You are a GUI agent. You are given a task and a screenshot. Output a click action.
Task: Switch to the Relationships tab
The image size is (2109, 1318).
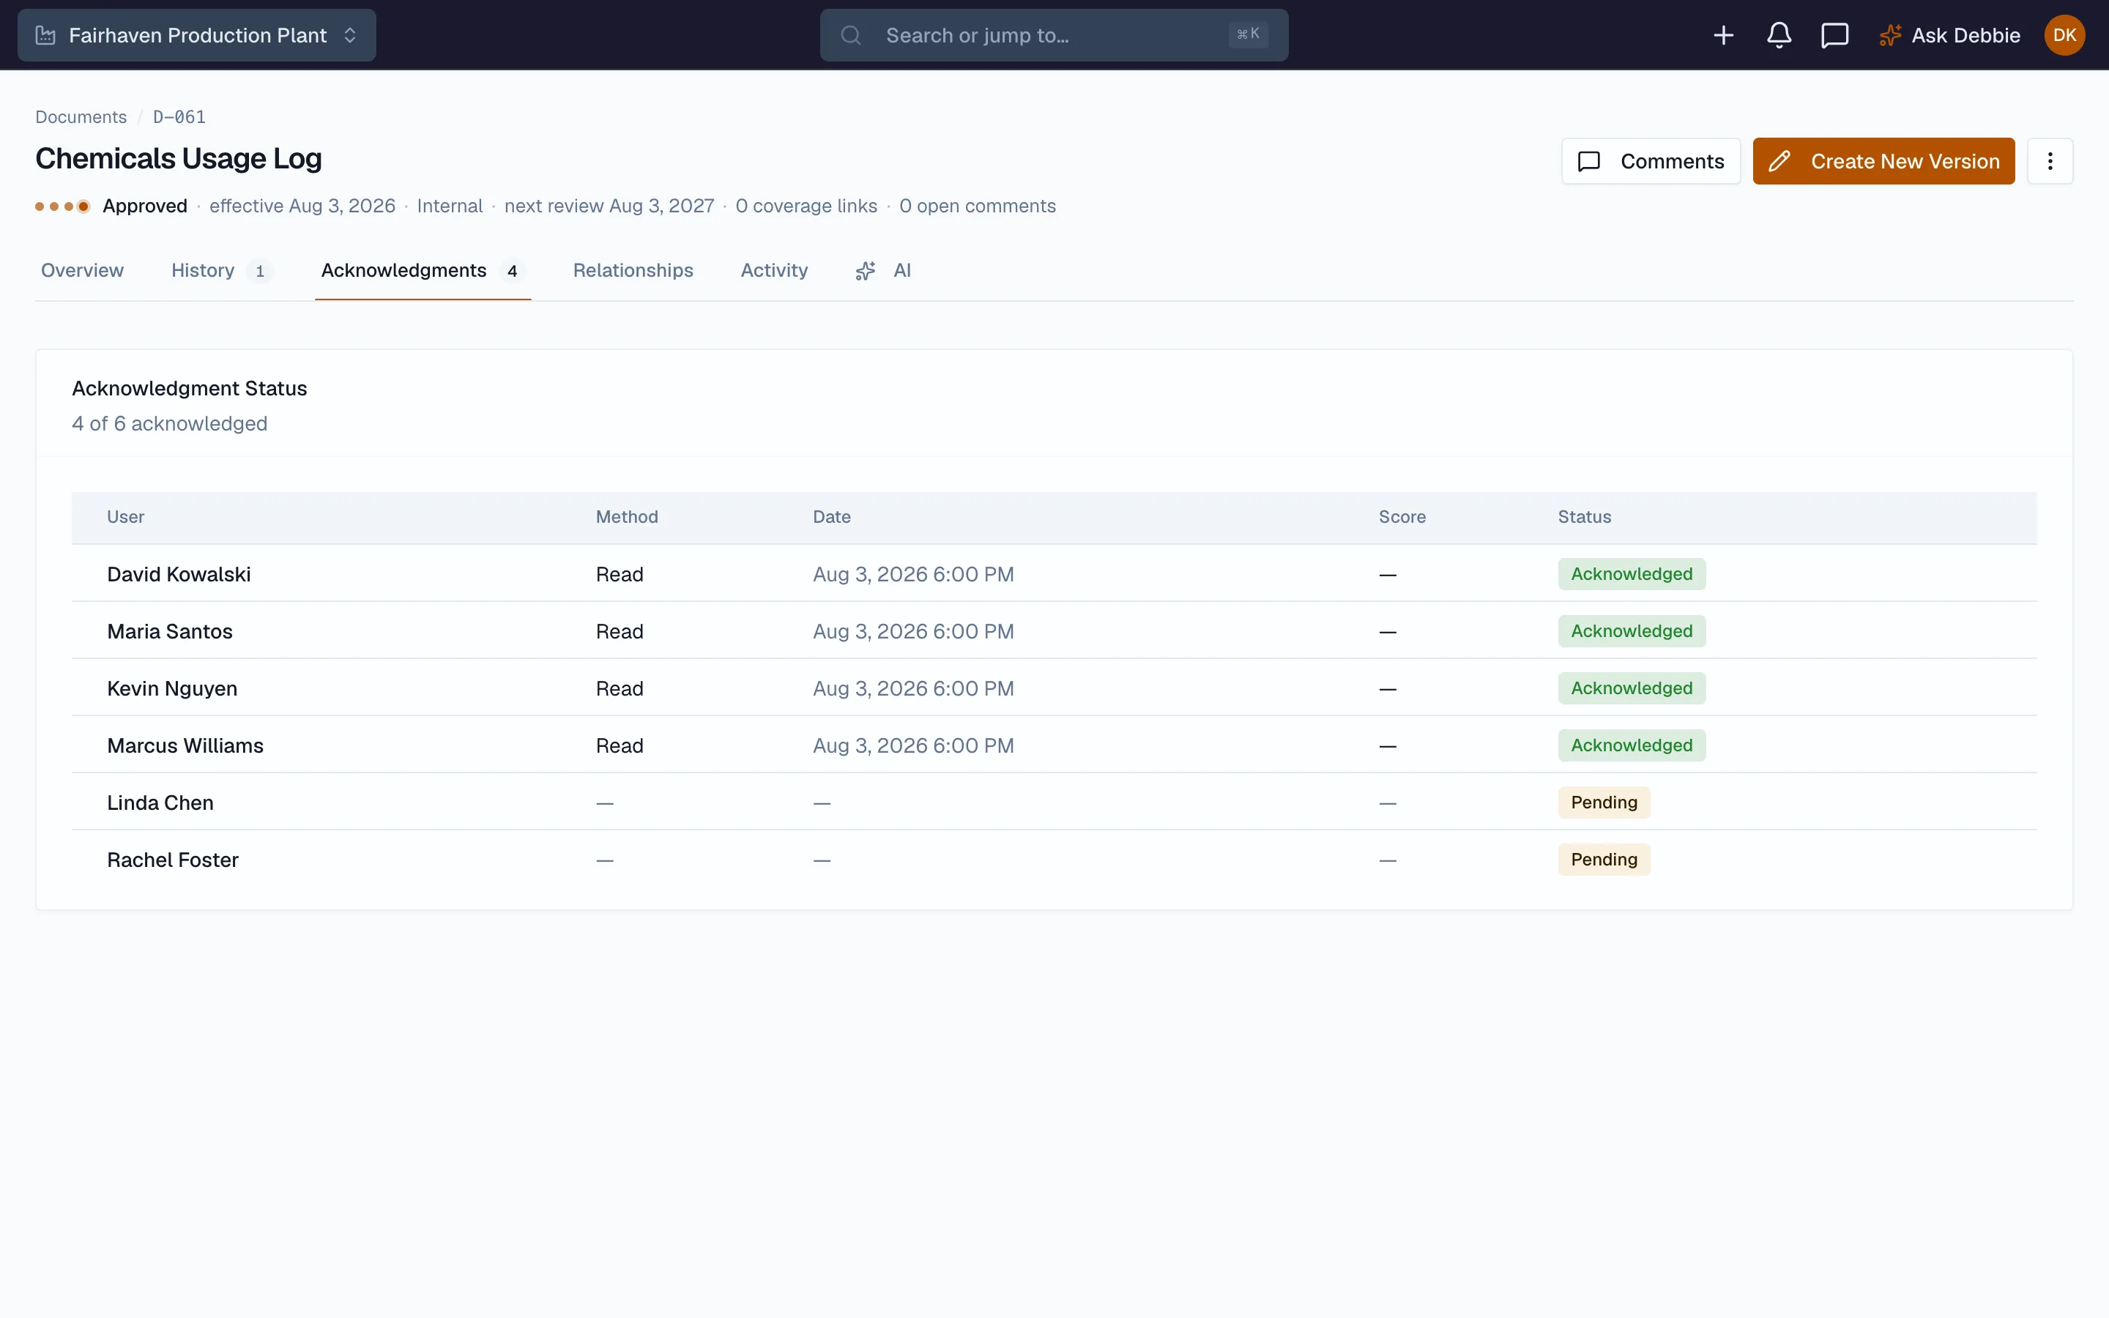click(633, 270)
